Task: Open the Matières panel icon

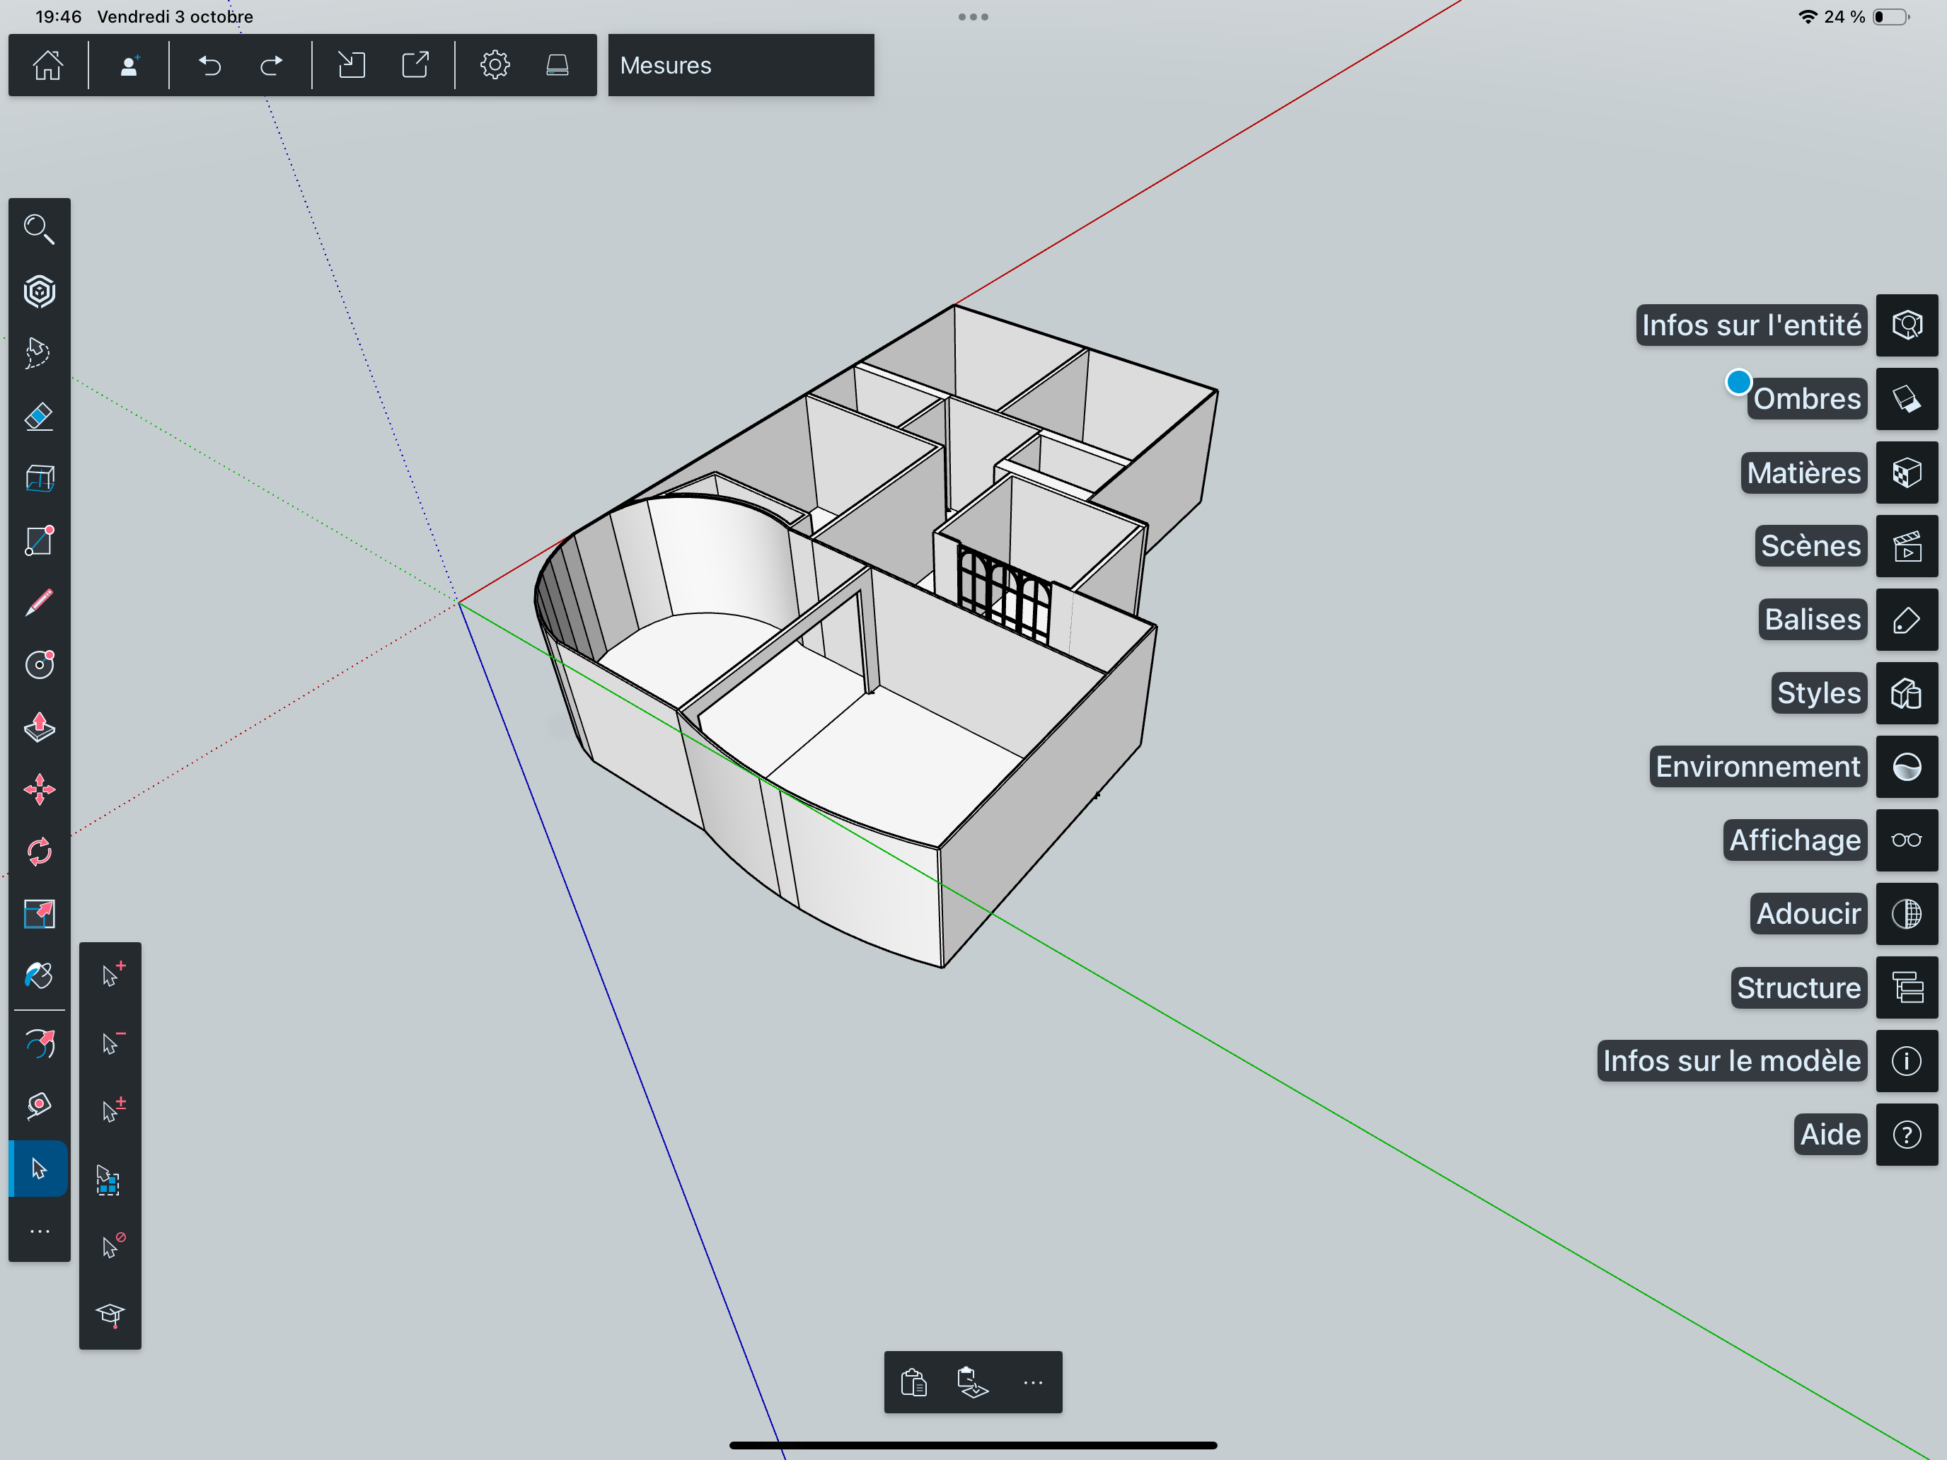Action: [x=1907, y=473]
